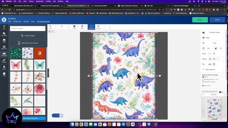Expand the Filters section
The height and width of the screenshot is (128, 228).
click(x=213, y=38)
